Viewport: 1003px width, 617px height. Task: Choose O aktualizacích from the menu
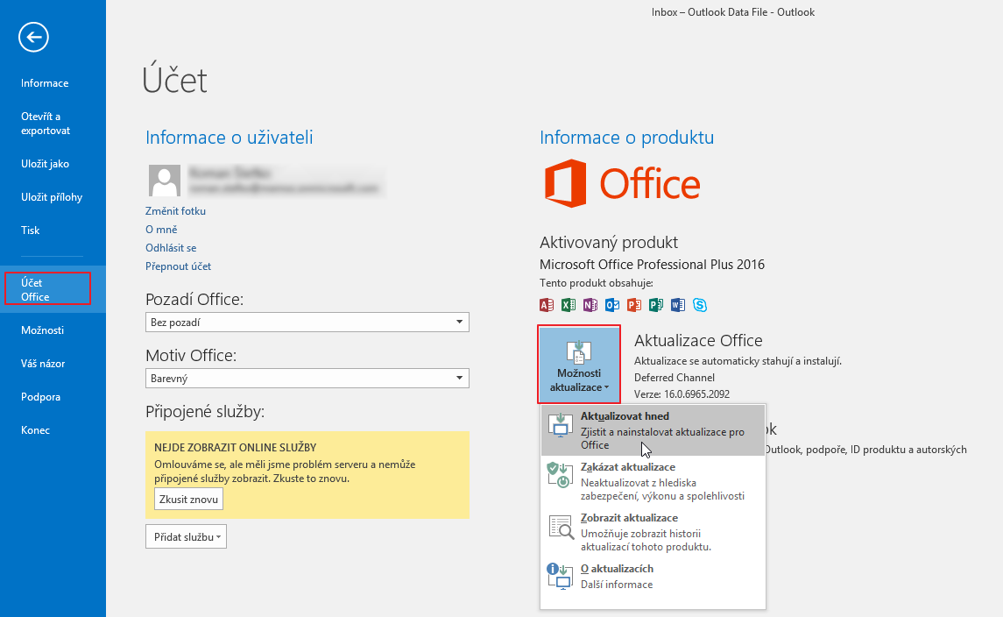coord(653,576)
